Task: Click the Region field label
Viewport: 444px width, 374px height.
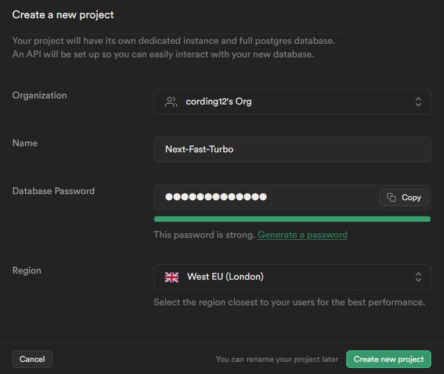Action: [x=26, y=271]
